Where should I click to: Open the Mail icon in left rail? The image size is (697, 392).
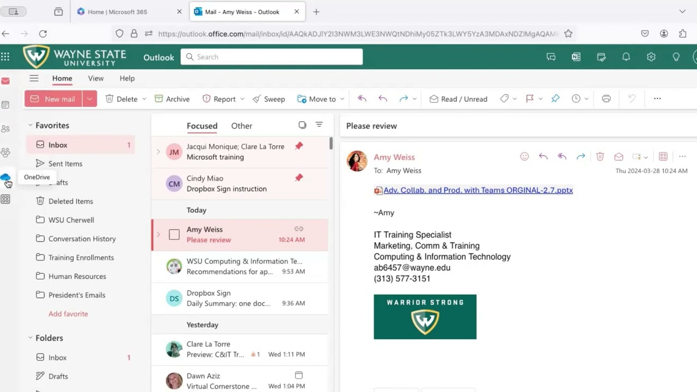click(x=5, y=81)
